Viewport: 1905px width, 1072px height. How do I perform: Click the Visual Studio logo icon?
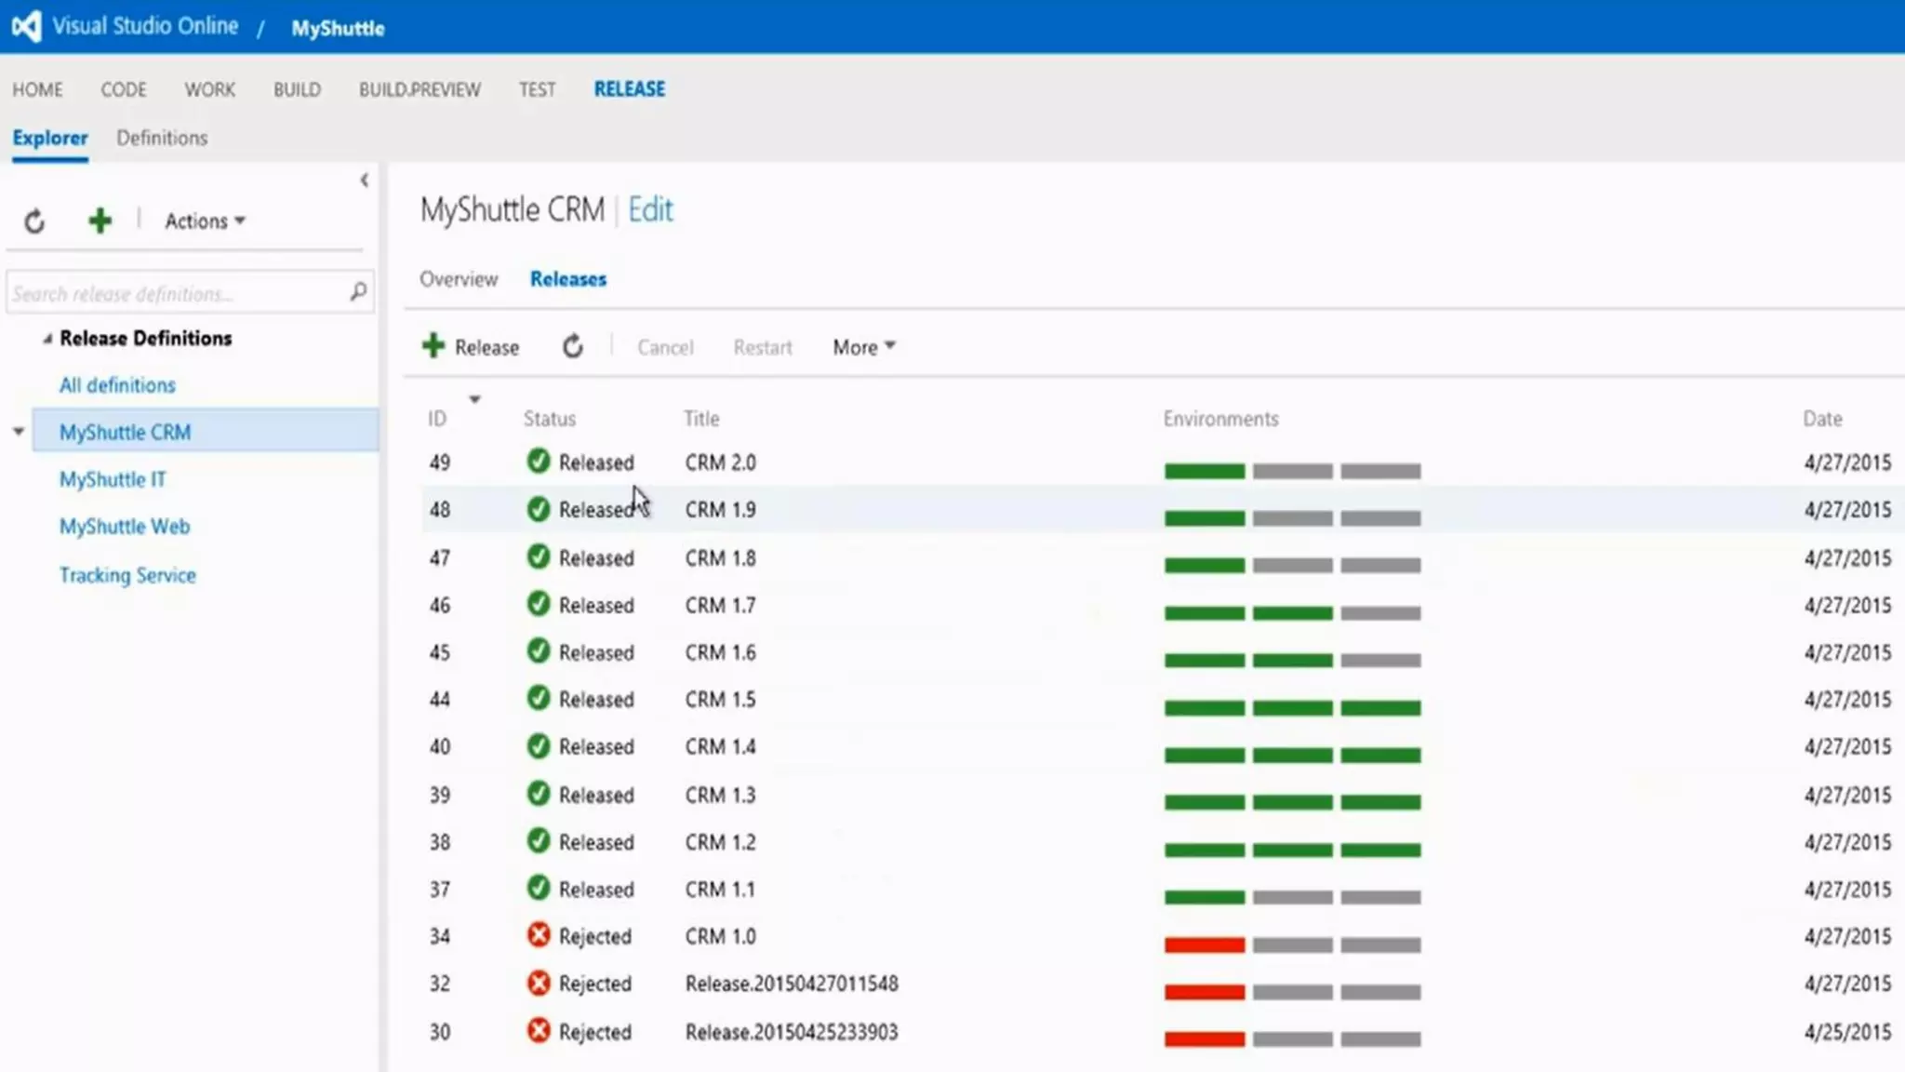tap(26, 26)
